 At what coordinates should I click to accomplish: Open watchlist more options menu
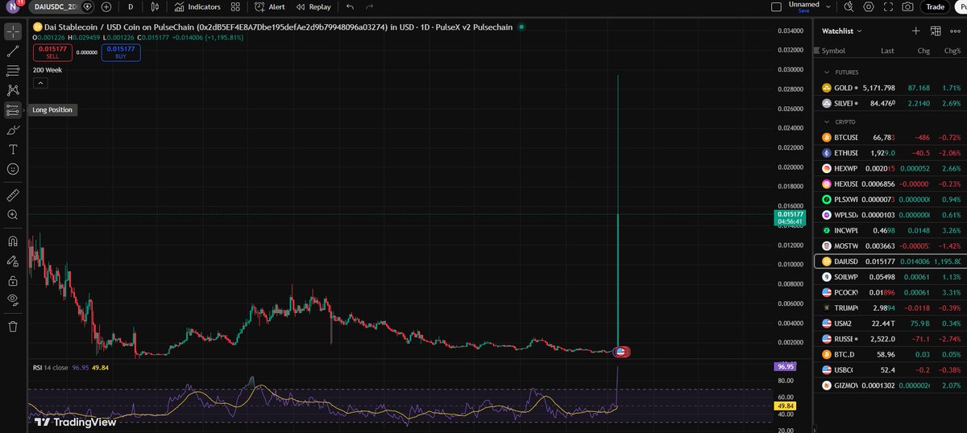[x=956, y=31]
